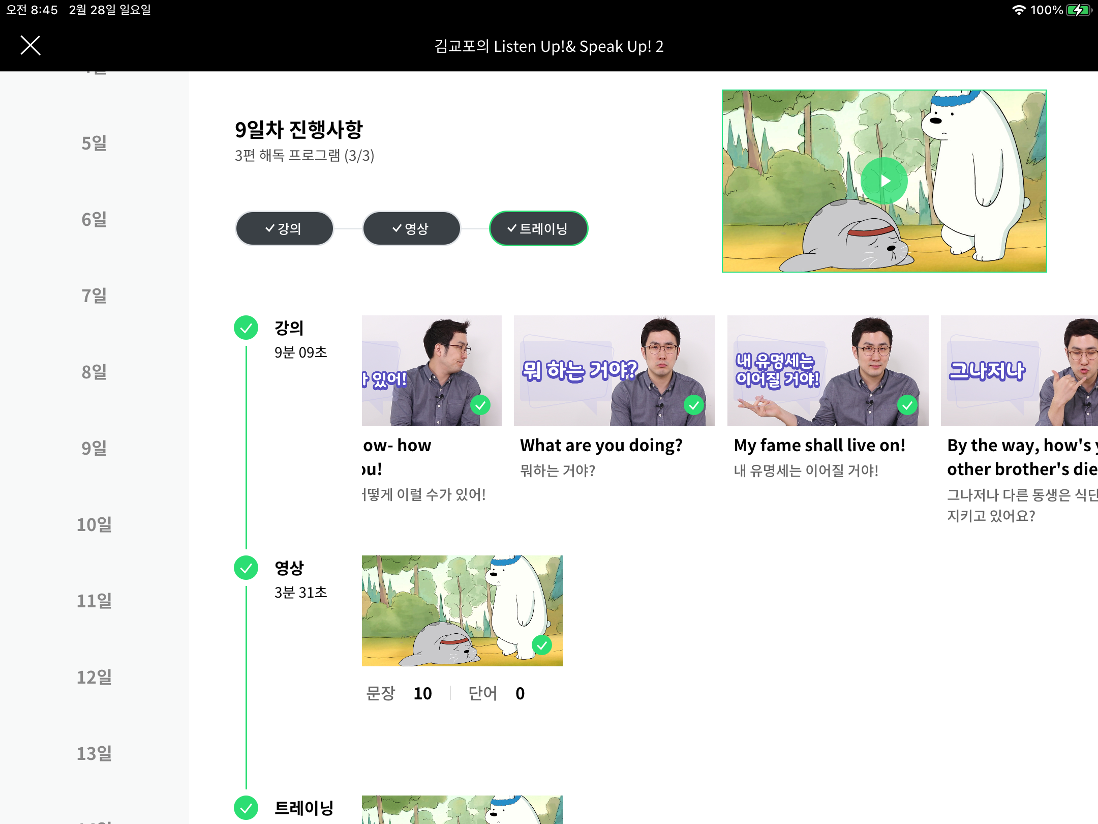
Task: Click the 'My fame shall live on!' title
Action: coord(819,446)
